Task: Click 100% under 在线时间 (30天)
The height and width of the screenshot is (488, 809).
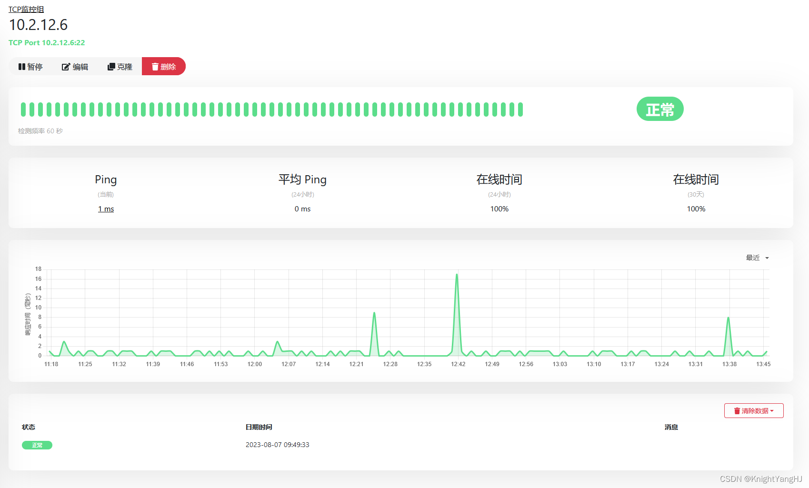Action: pos(696,209)
